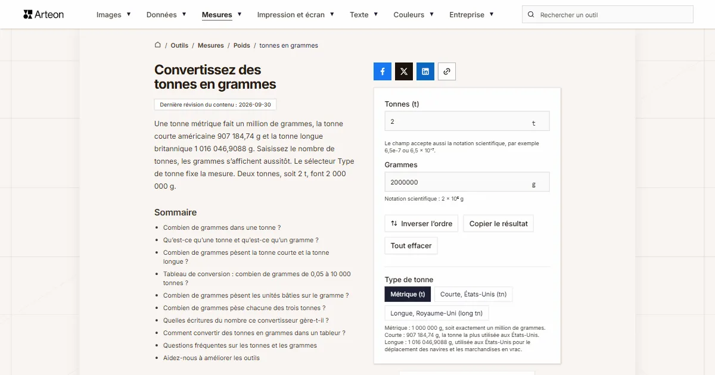The width and height of the screenshot is (715, 375).
Task: Select Courte, États-Unis (tn) tonne type
Action: [x=474, y=294]
